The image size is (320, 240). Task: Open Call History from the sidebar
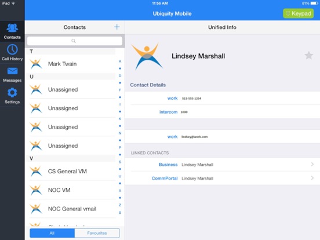click(x=12, y=52)
